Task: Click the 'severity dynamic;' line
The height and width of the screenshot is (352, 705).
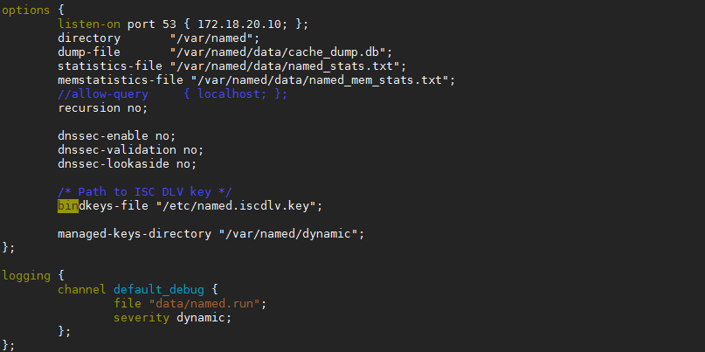Action: [x=172, y=318]
